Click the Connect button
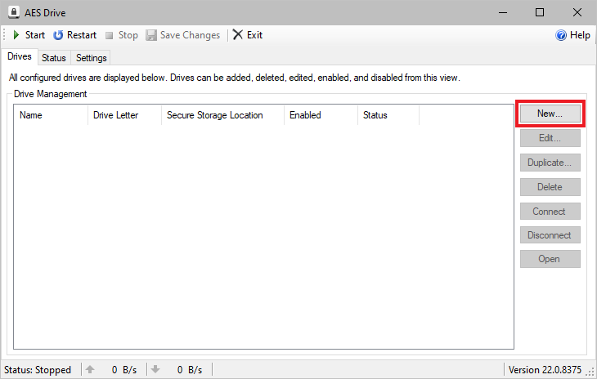597x379 pixels. tap(550, 212)
